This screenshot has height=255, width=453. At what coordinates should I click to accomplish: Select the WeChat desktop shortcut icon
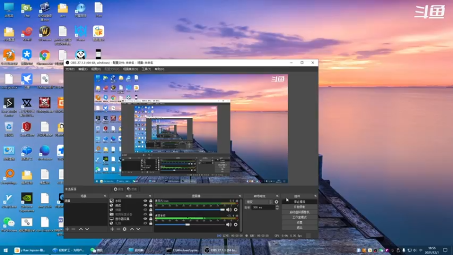tap(8, 224)
